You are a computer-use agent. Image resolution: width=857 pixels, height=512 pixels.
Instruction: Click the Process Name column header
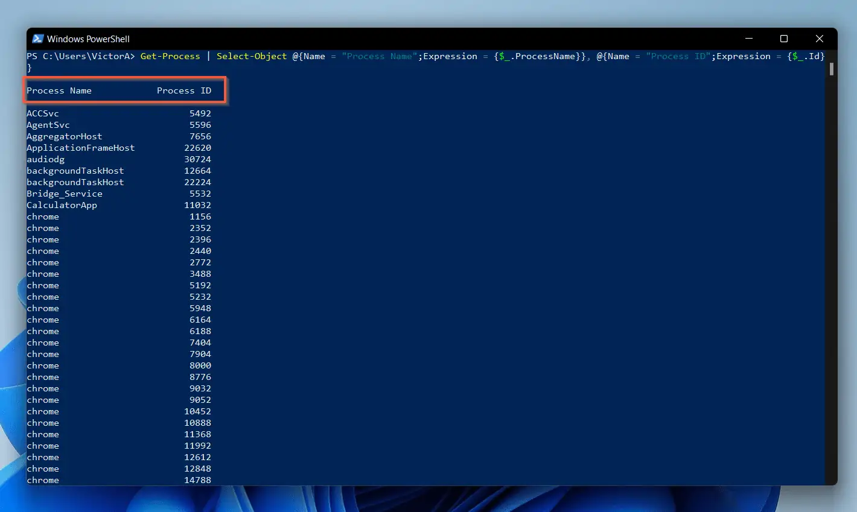59,90
